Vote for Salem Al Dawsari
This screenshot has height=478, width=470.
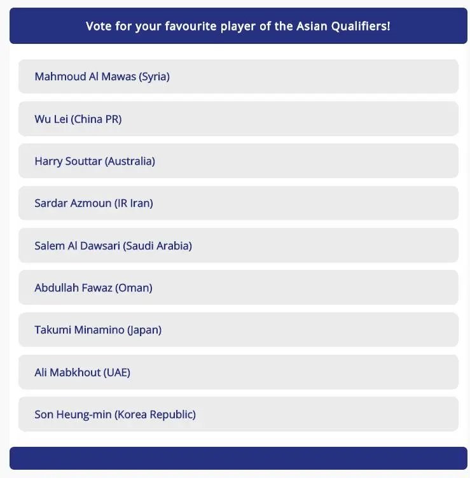[x=238, y=245]
